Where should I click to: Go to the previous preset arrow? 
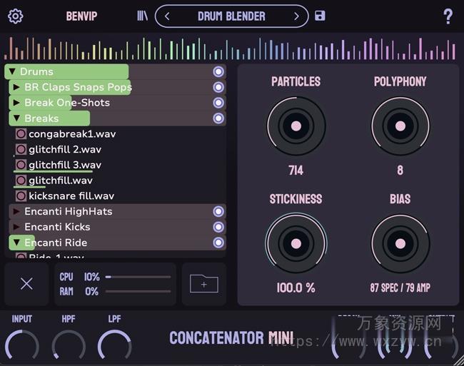pyautogui.click(x=167, y=16)
